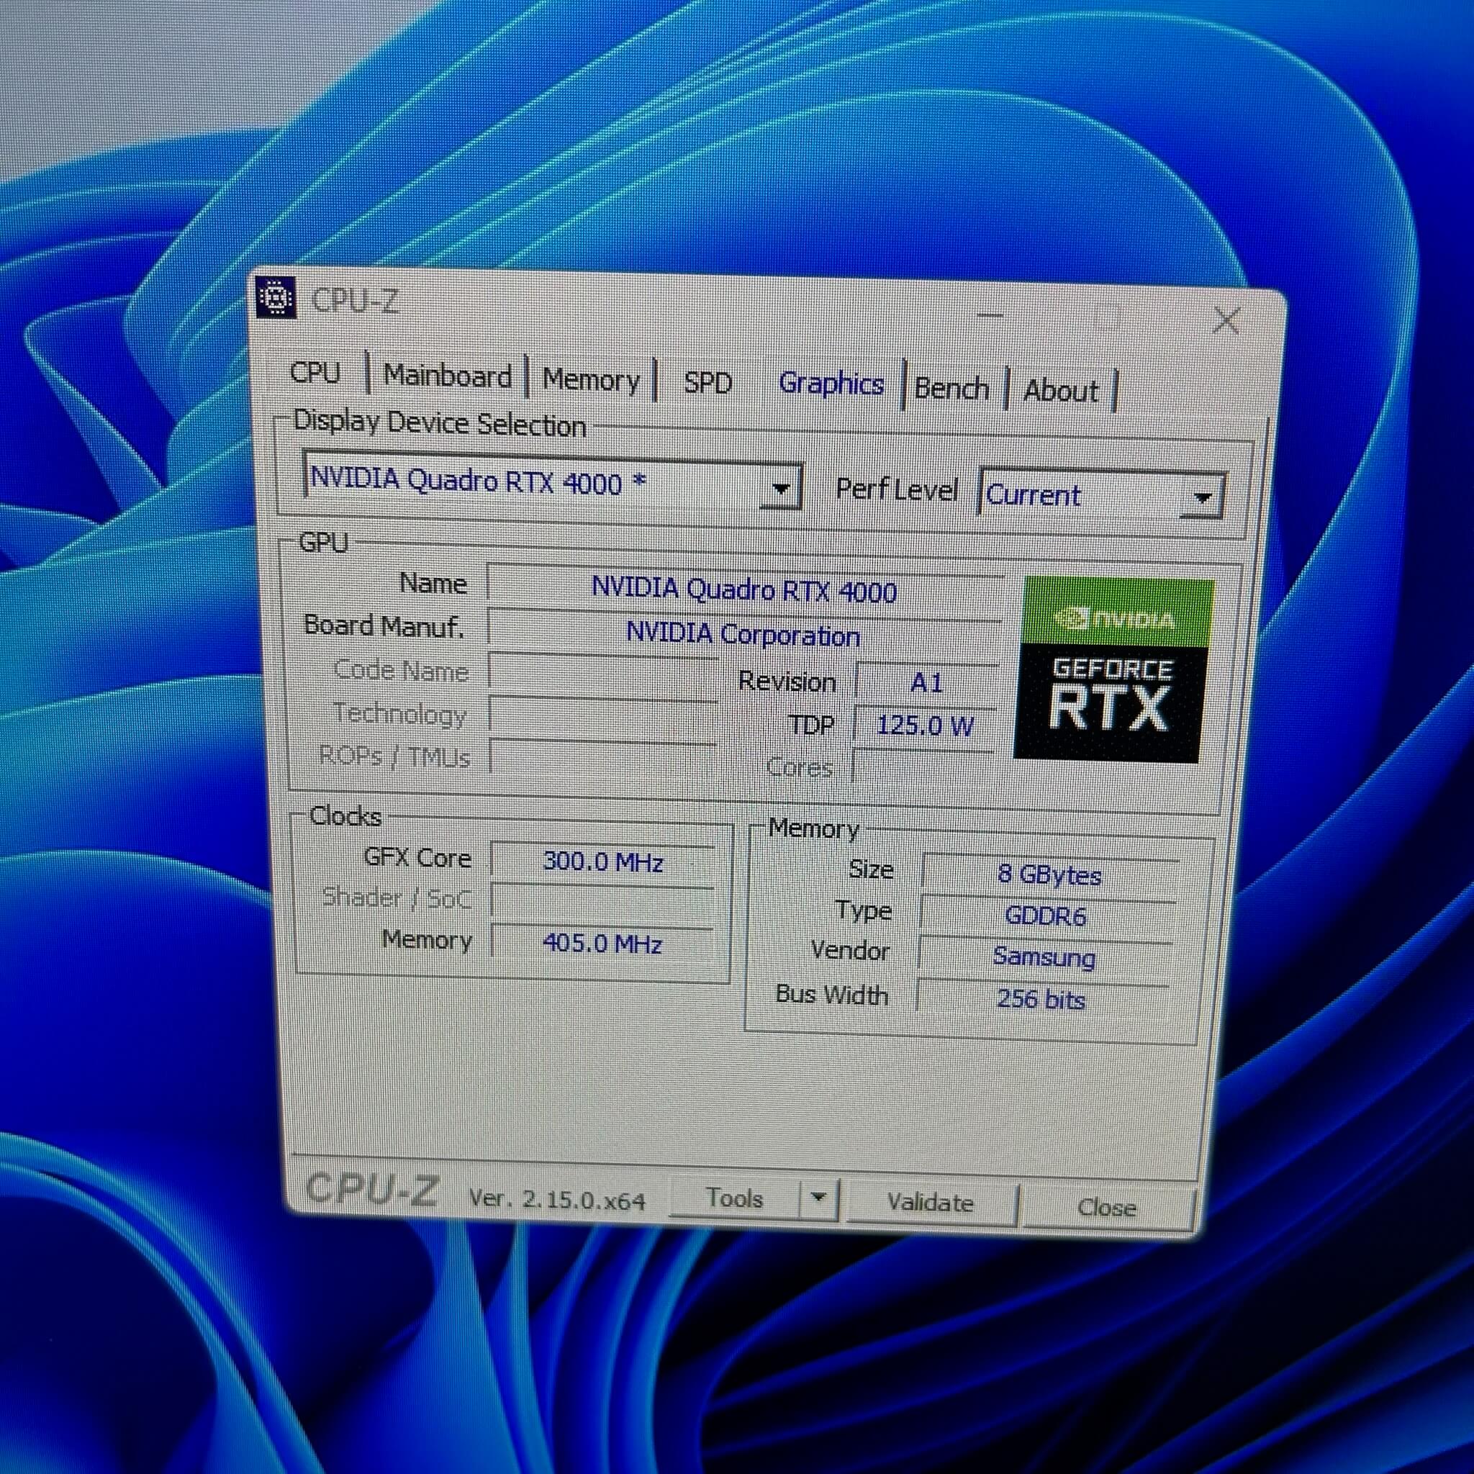The image size is (1474, 1474).
Task: Click the memory Type GDDR6 value
Action: coord(1045,915)
